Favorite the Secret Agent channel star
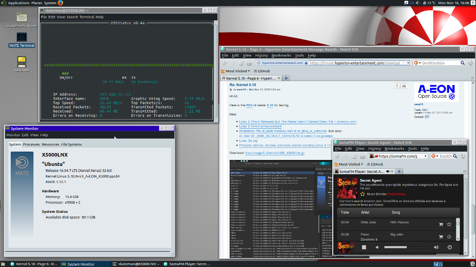476x267 pixels. point(363,194)
